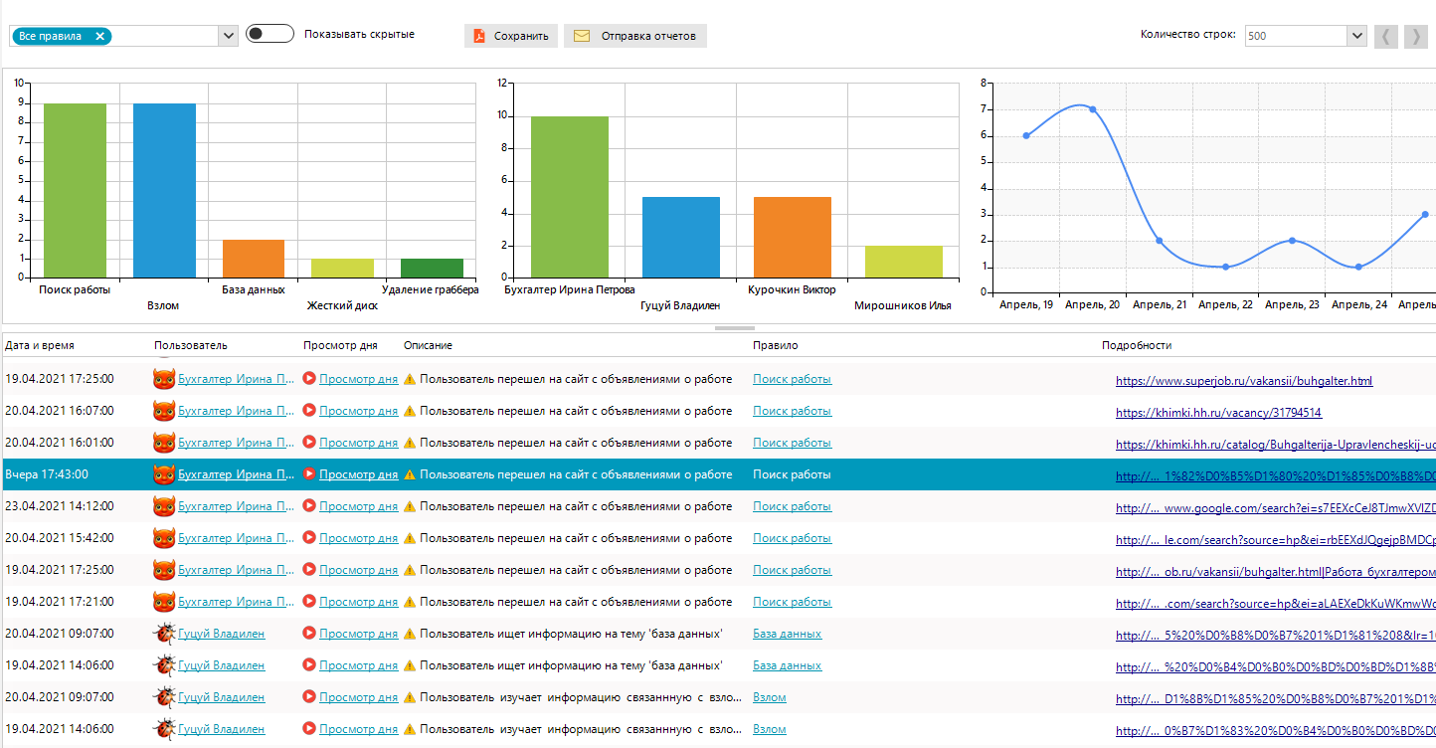Click play icon in 19.04.2021 17:21:00 row
1436x748 pixels.
click(309, 601)
